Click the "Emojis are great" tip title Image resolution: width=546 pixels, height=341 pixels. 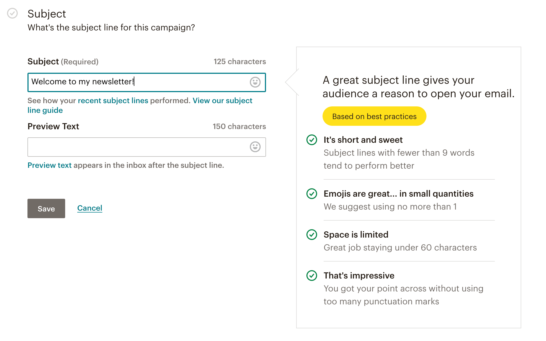398,194
